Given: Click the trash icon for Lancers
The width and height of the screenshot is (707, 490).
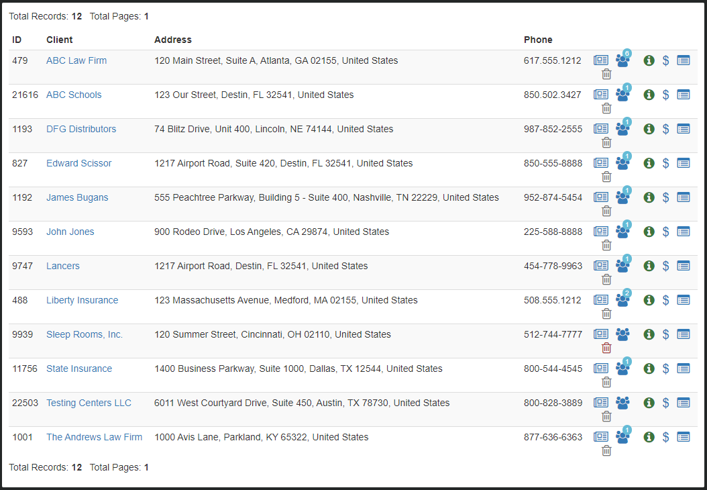Looking at the screenshot, I should [x=606, y=280].
